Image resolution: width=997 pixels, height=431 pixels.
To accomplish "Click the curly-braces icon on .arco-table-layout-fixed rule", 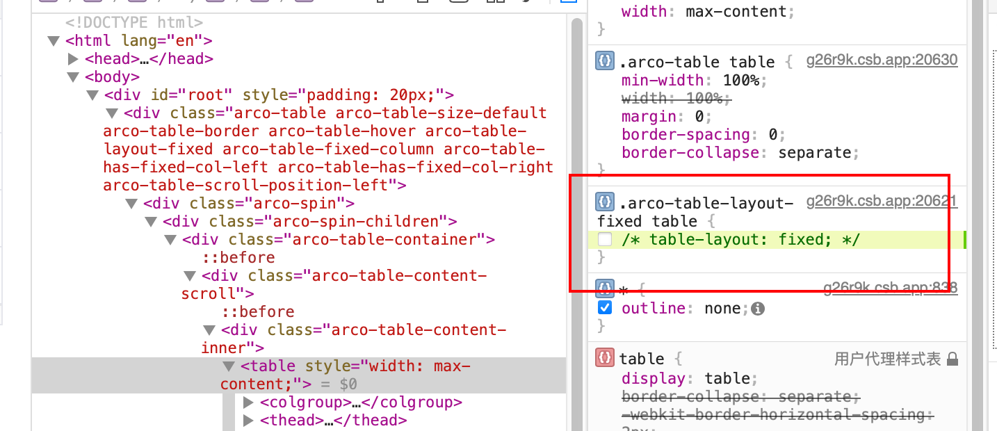I will pyautogui.click(x=603, y=203).
